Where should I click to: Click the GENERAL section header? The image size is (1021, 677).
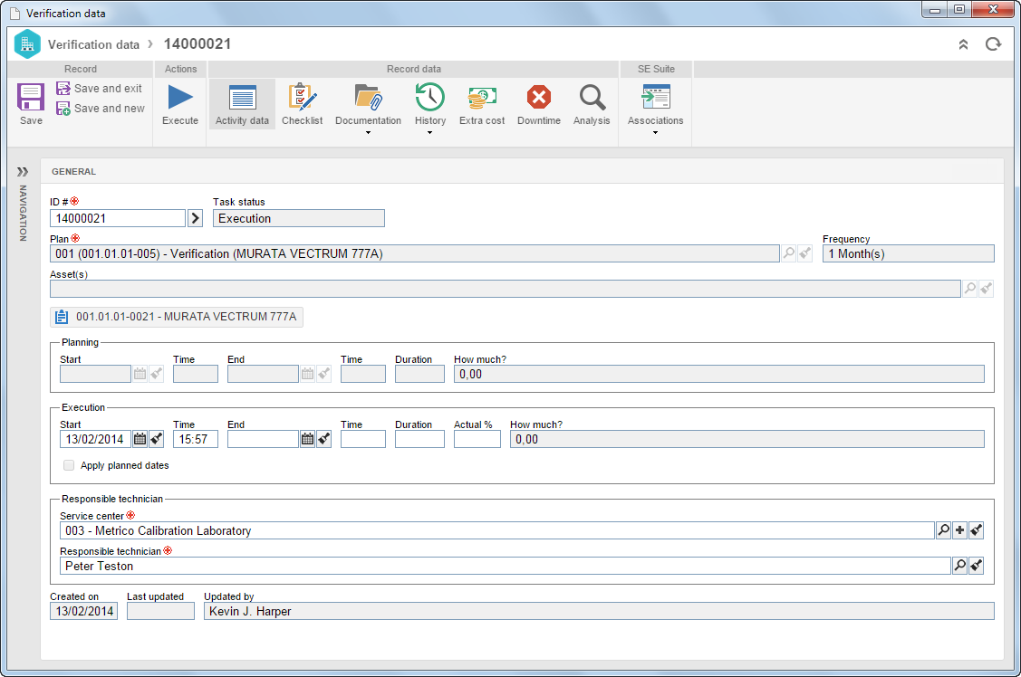[73, 172]
